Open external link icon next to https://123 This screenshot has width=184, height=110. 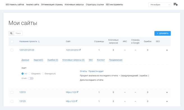coord(77,92)
